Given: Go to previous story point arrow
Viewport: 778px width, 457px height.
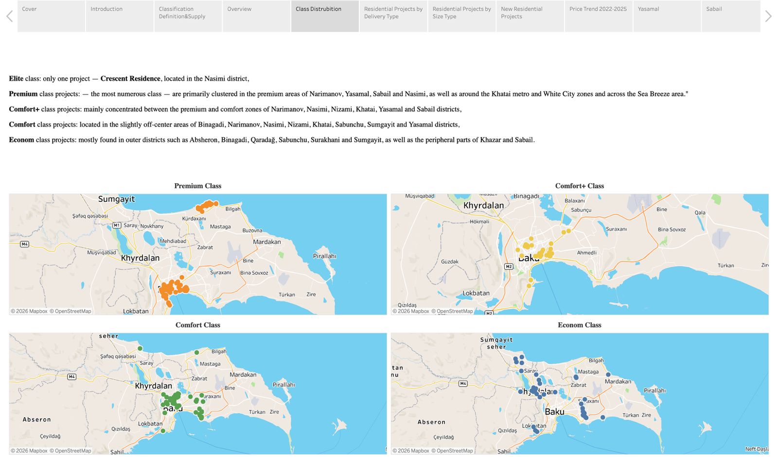Looking at the screenshot, I should point(9,16).
